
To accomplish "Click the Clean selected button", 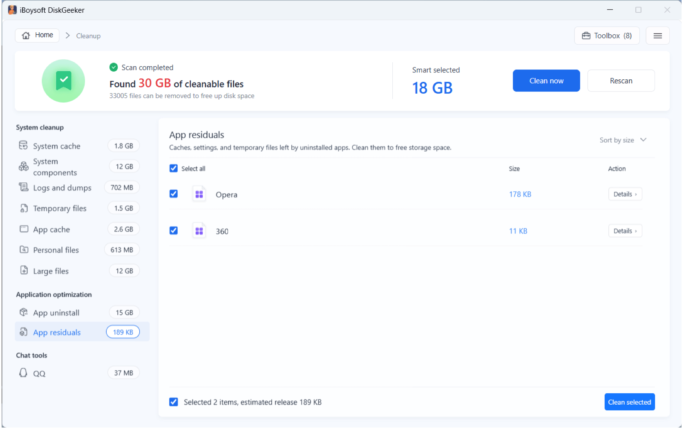I will 630,402.
